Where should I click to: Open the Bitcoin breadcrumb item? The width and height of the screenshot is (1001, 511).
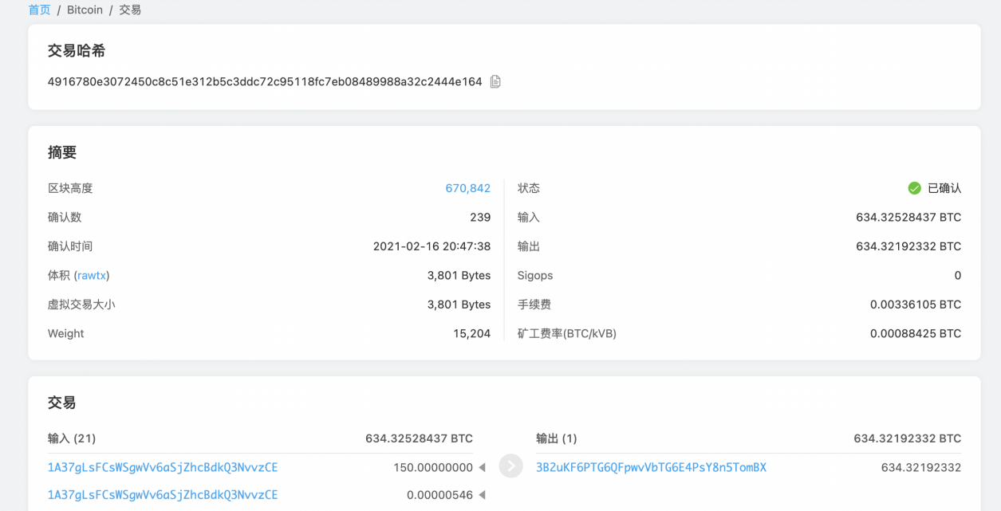[84, 10]
